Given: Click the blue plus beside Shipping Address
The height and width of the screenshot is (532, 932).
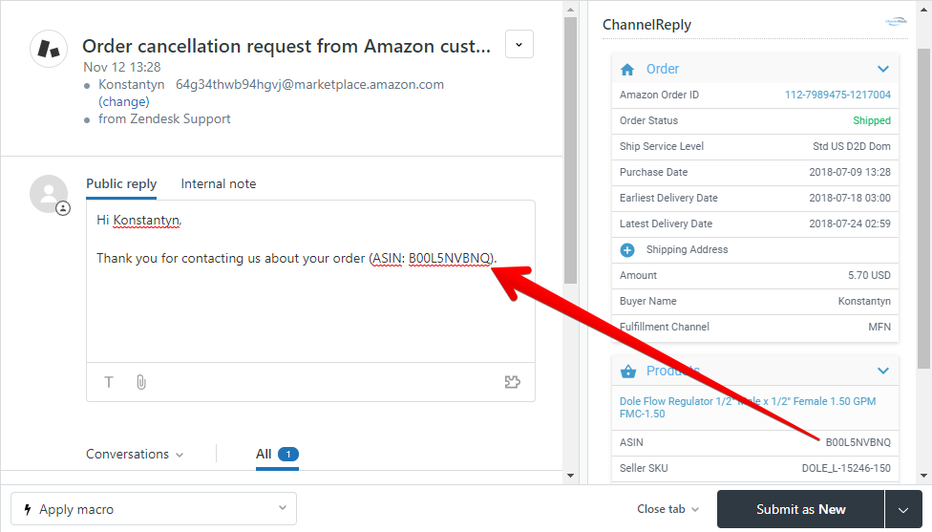Looking at the screenshot, I should pyautogui.click(x=627, y=250).
